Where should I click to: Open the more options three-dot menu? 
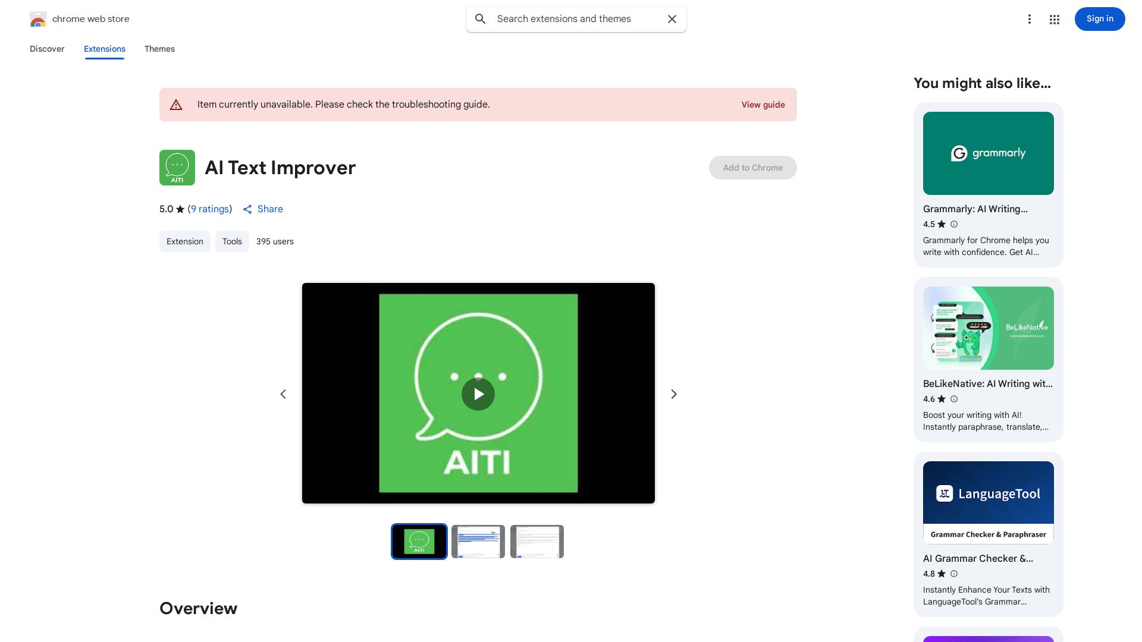pyautogui.click(x=1030, y=19)
